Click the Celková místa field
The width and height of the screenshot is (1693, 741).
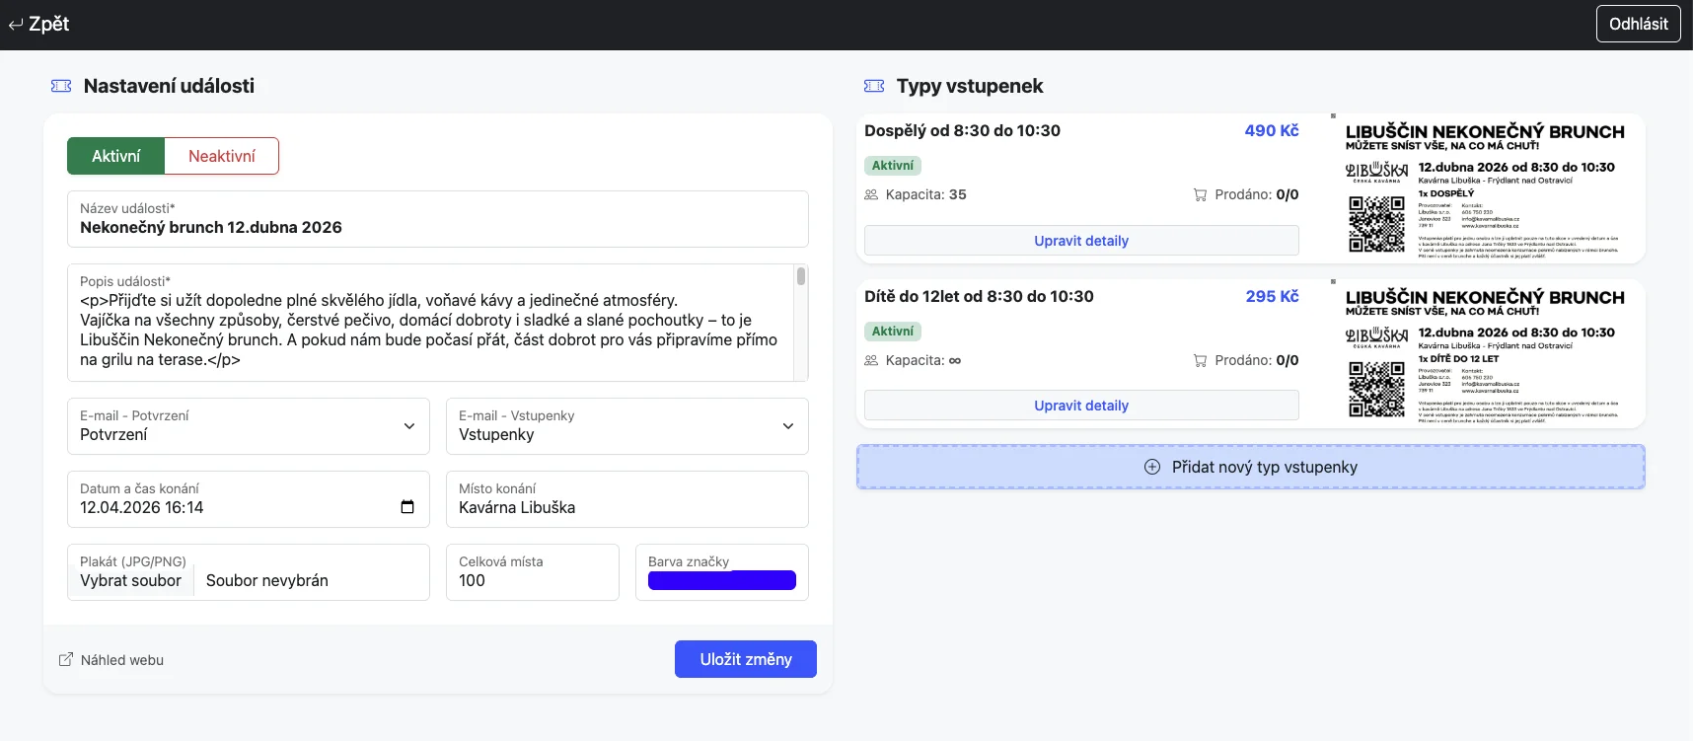[533, 572]
